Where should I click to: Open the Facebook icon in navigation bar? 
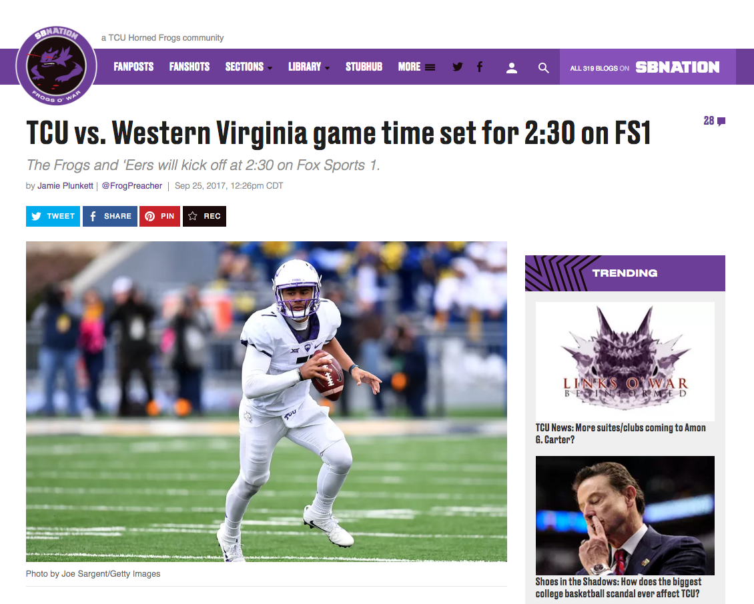click(480, 67)
